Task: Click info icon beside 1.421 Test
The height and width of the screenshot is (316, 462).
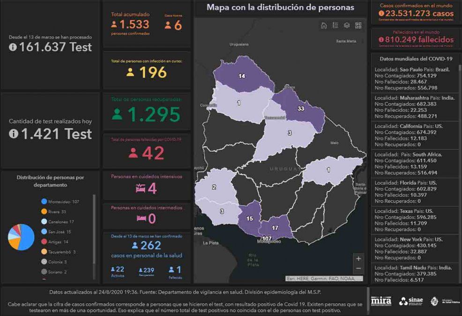Action: [x=13, y=134]
